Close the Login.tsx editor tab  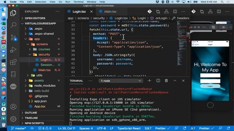point(91,11)
